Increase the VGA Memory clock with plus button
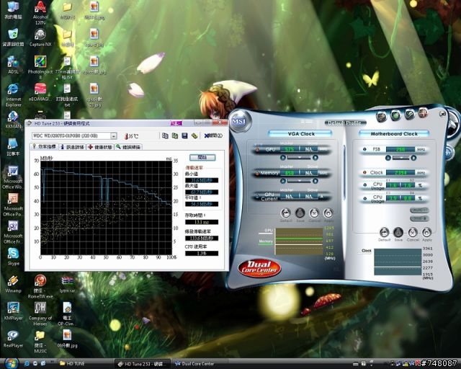 315,181
